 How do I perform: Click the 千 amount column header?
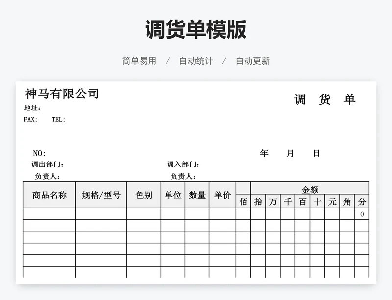tap(288, 201)
